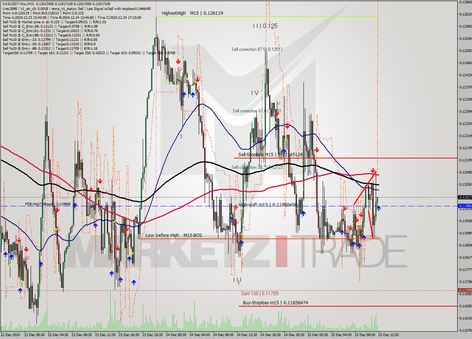Click the 'Sell 100 | 0.11709' label
Image resolution: width=472 pixels, height=339 pixels.
pos(260,293)
